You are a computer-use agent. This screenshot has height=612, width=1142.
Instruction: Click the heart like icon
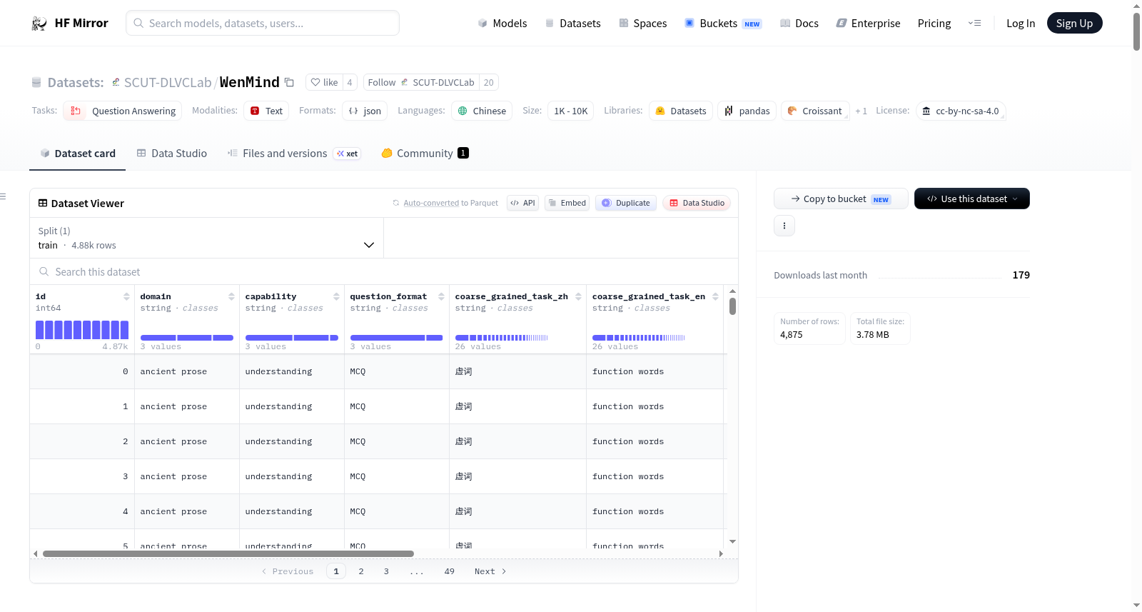(x=315, y=82)
